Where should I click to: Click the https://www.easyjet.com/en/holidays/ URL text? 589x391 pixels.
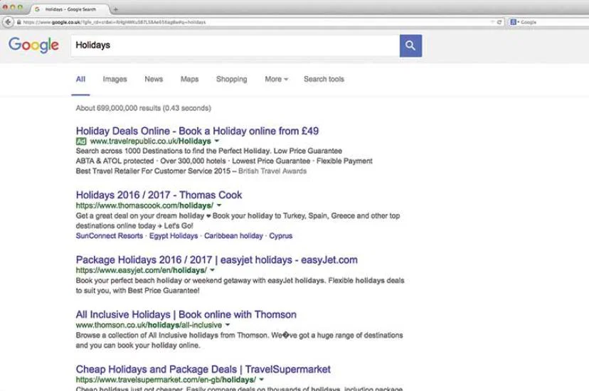(x=142, y=270)
